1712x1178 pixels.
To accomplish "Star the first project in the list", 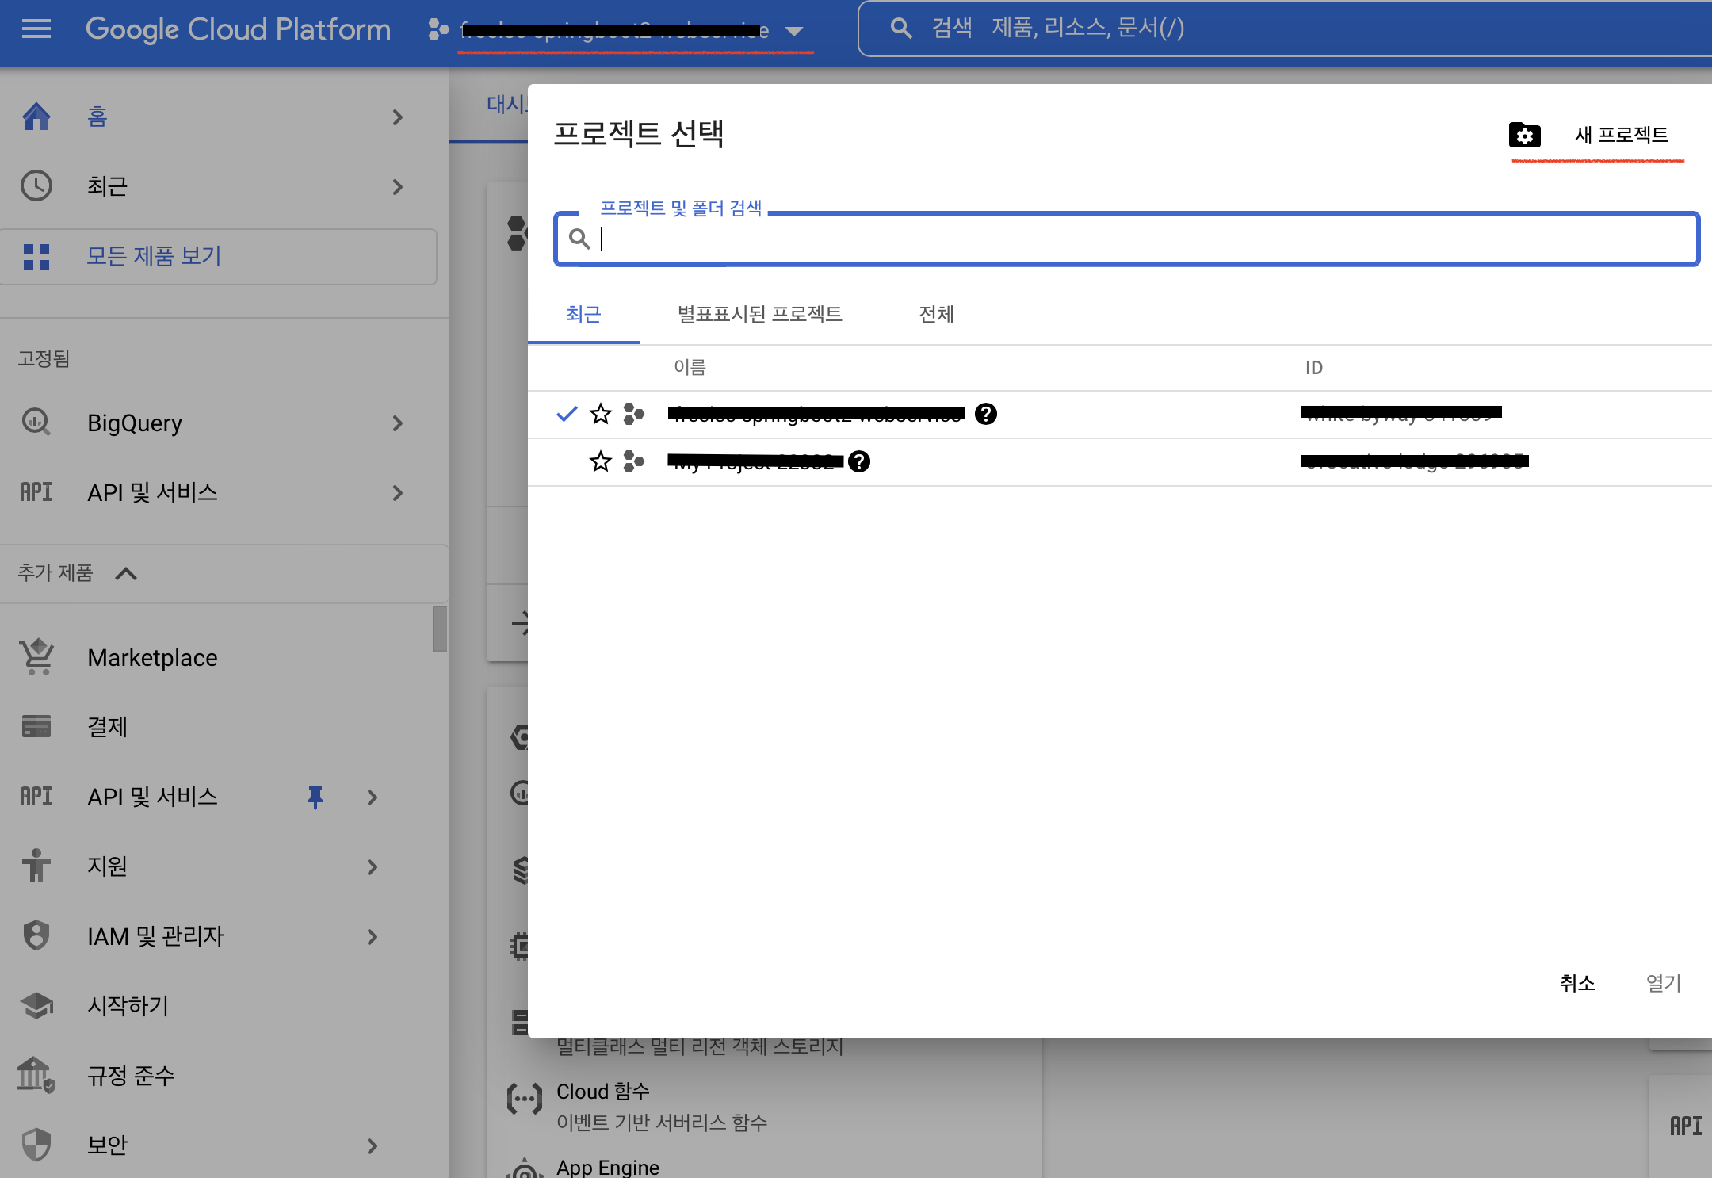I will click(601, 414).
